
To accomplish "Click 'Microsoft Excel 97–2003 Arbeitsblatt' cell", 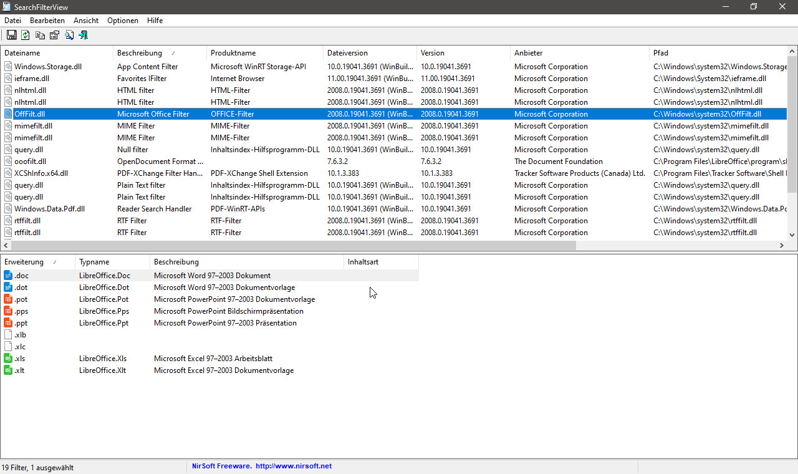I will coord(213,359).
